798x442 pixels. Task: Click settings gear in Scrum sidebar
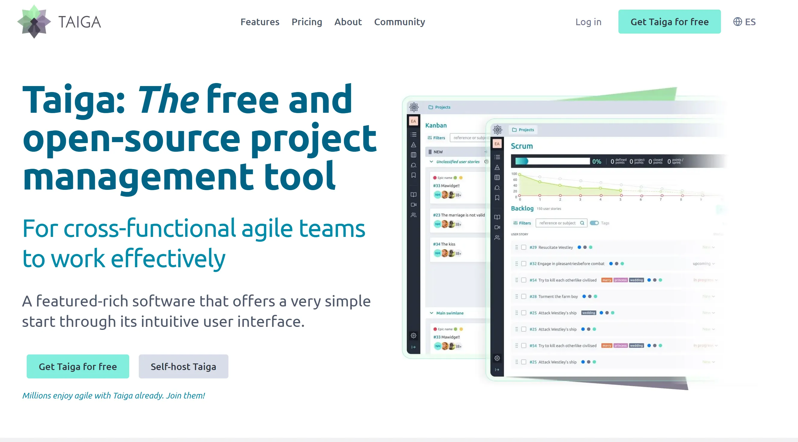point(497,358)
